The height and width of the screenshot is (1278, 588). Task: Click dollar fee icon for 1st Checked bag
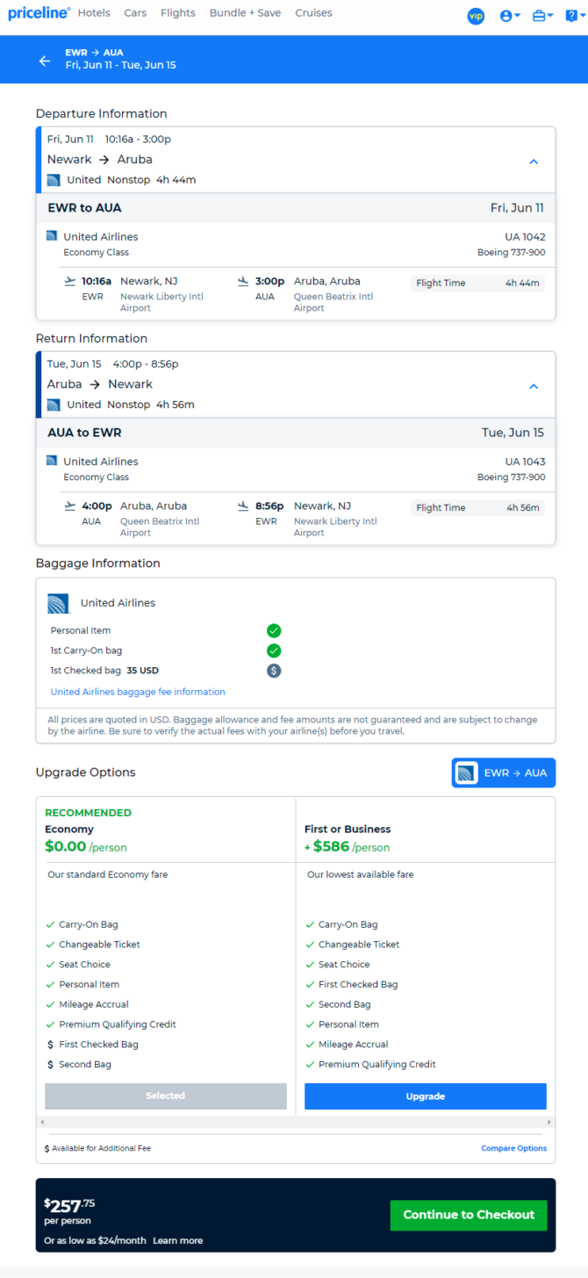pyautogui.click(x=274, y=671)
